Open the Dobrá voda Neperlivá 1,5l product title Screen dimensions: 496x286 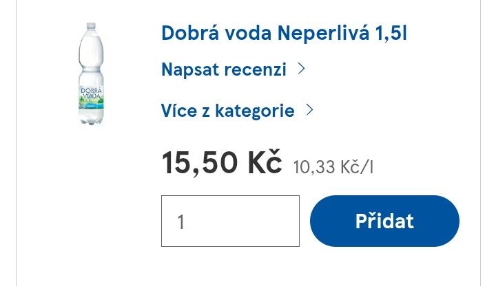click(284, 32)
